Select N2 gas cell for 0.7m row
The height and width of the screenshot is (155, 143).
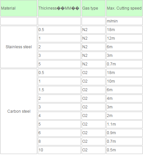[94, 64]
